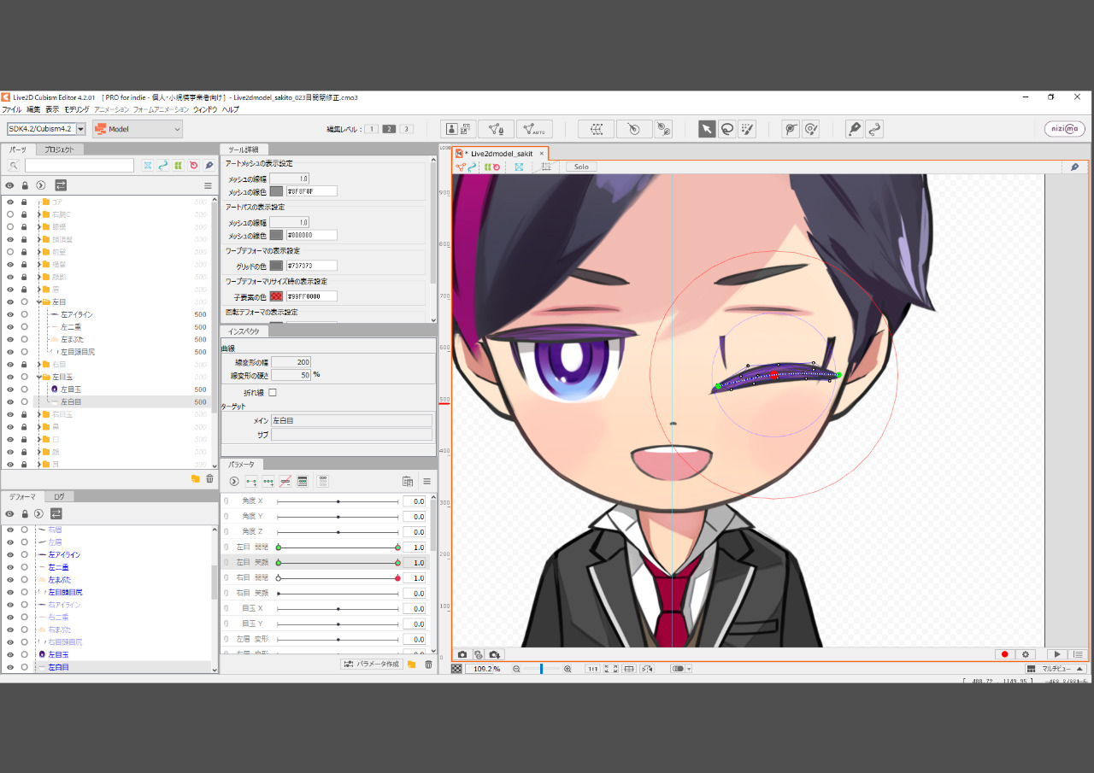
Task: Open parameters panel hamburger menu
Action: 426,482
